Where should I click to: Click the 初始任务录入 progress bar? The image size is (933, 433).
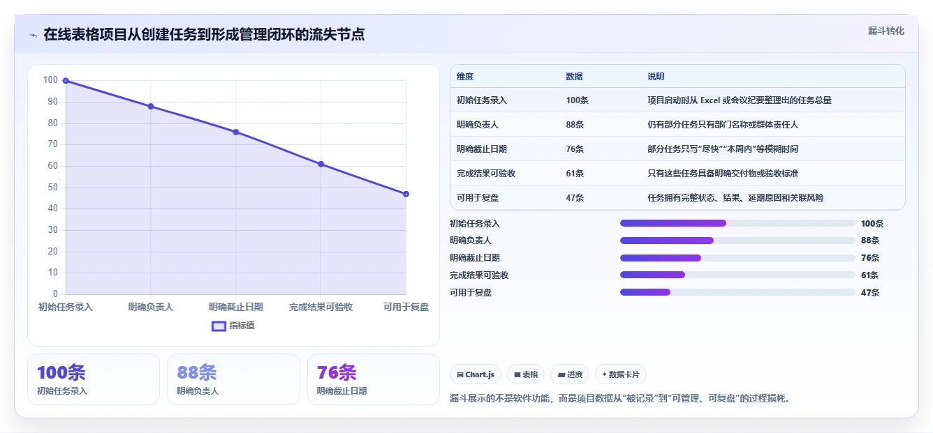[737, 223]
